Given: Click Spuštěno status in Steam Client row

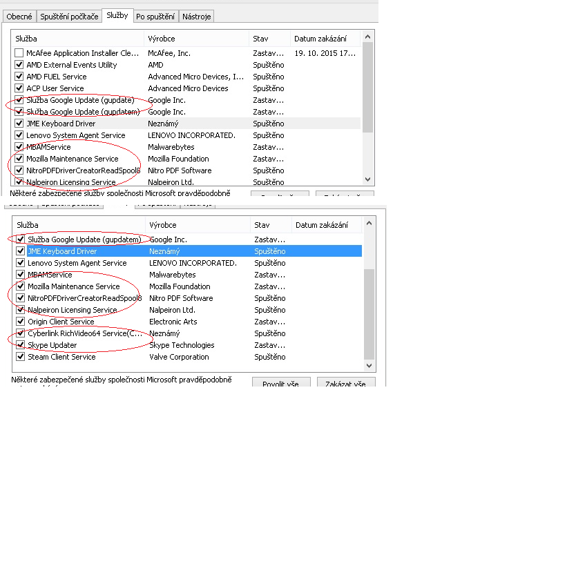Looking at the screenshot, I should click(270, 357).
